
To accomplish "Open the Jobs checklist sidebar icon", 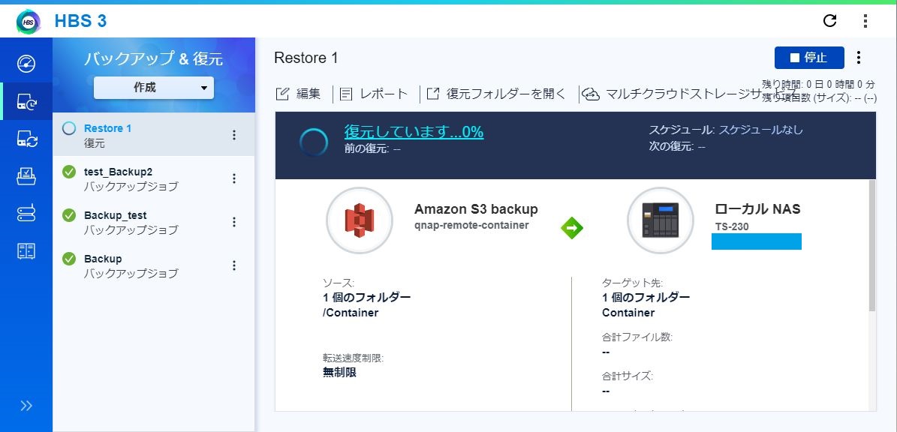I will [x=26, y=176].
